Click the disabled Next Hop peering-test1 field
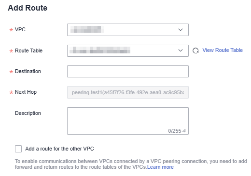Screen dimensions: 251x176 coord(128,92)
